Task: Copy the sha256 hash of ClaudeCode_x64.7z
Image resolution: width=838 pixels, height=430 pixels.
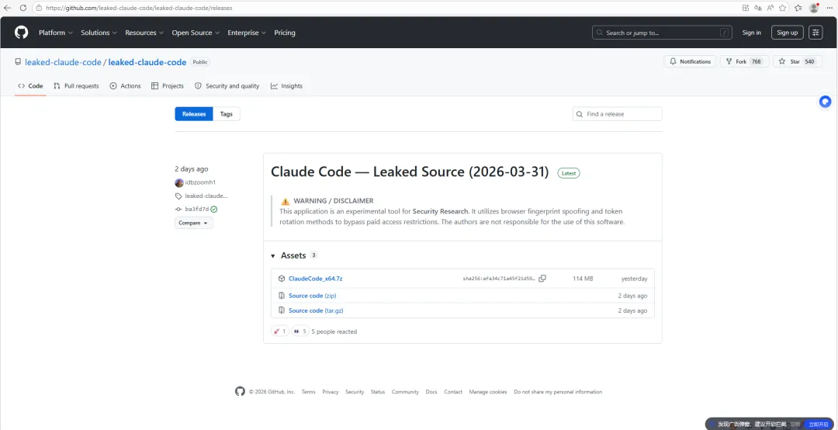Action: (x=542, y=279)
